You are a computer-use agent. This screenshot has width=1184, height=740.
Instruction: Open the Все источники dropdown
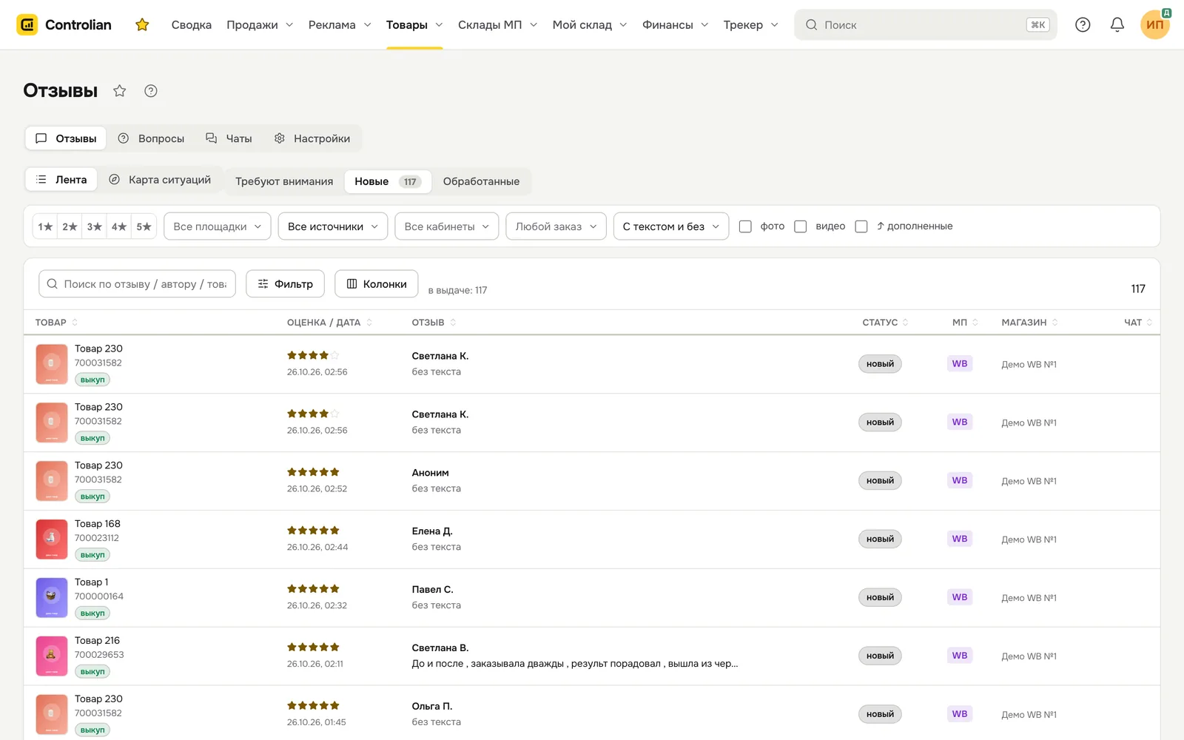pyautogui.click(x=333, y=226)
